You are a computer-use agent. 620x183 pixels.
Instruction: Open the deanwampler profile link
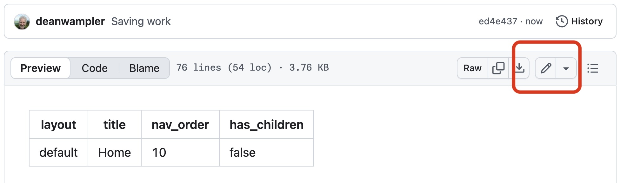pyautogui.click(x=70, y=21)
